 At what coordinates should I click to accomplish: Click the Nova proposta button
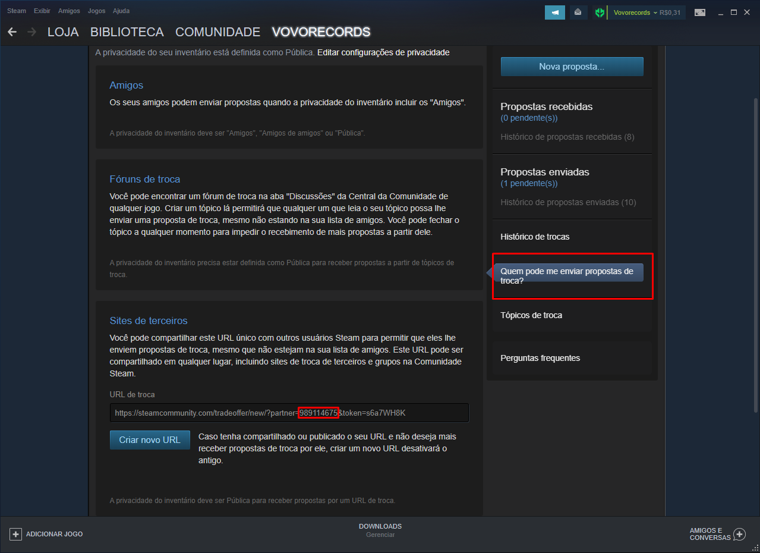click(x=572, y=67)
